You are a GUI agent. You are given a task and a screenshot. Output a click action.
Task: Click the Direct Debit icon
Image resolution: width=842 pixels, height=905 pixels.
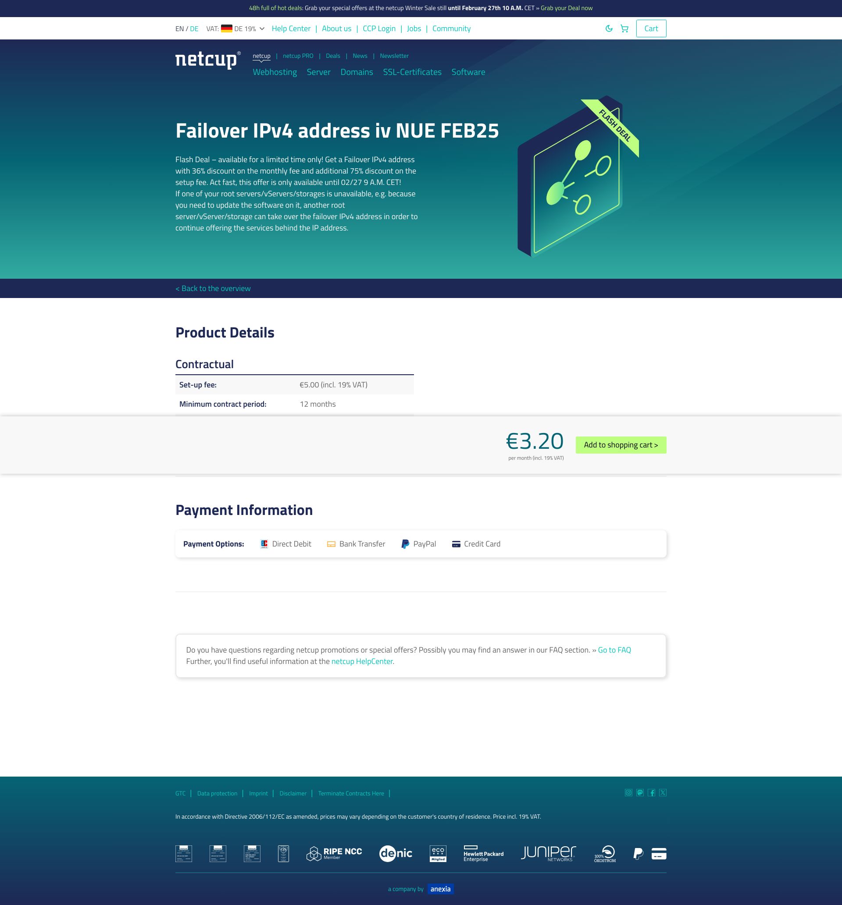tap(264, 544)
